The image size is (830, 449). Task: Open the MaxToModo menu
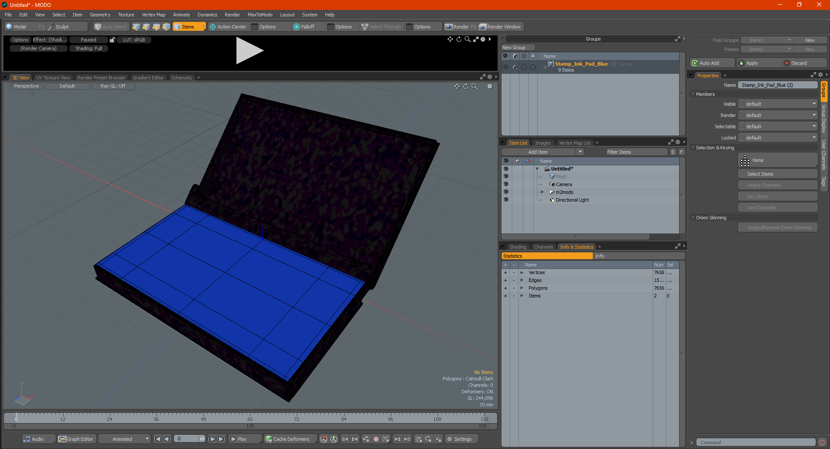(260, 15)
